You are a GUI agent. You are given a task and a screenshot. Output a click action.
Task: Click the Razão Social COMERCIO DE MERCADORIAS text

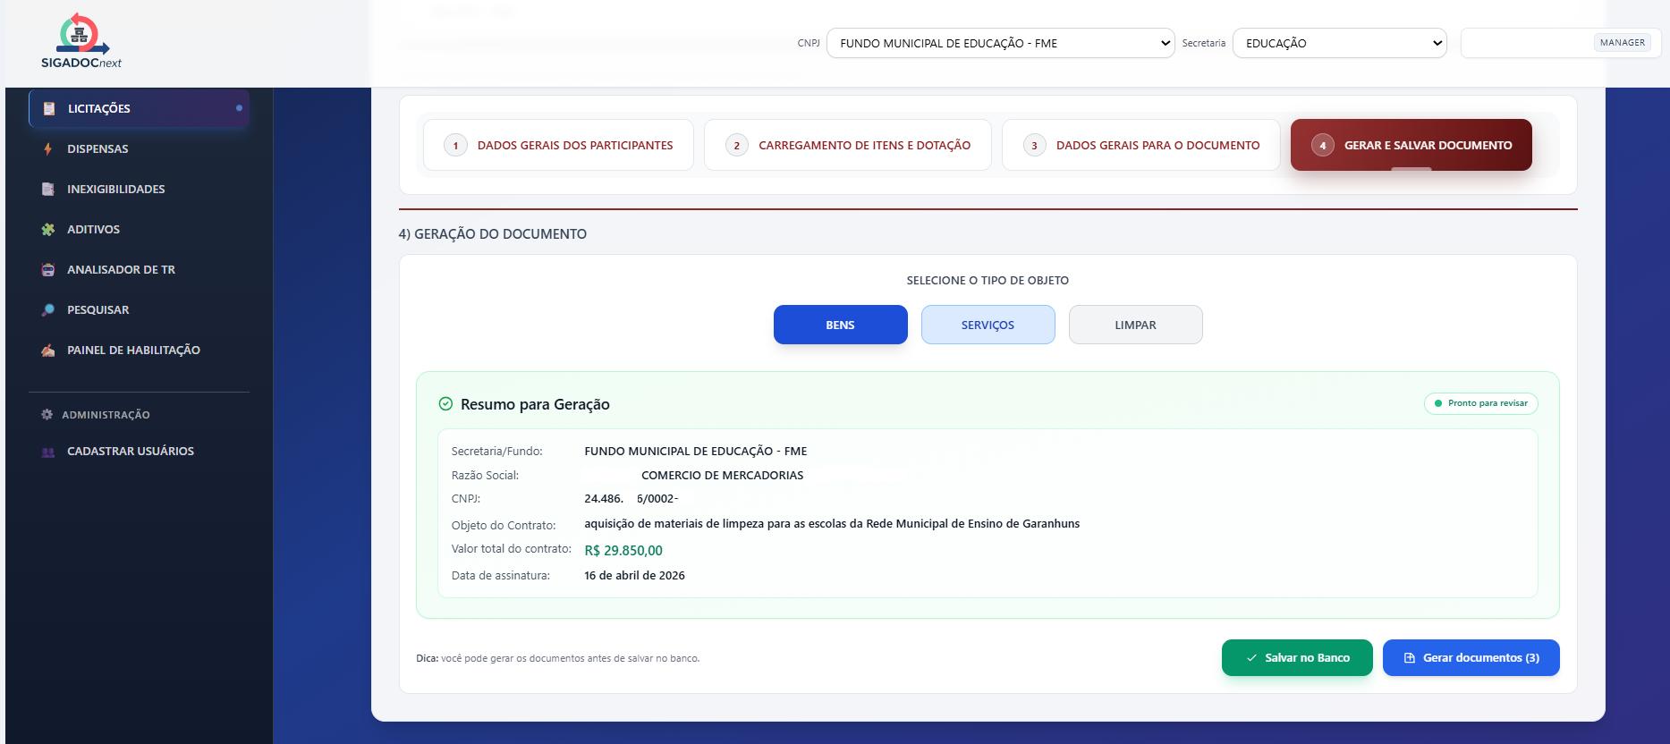tap(722, 476)
